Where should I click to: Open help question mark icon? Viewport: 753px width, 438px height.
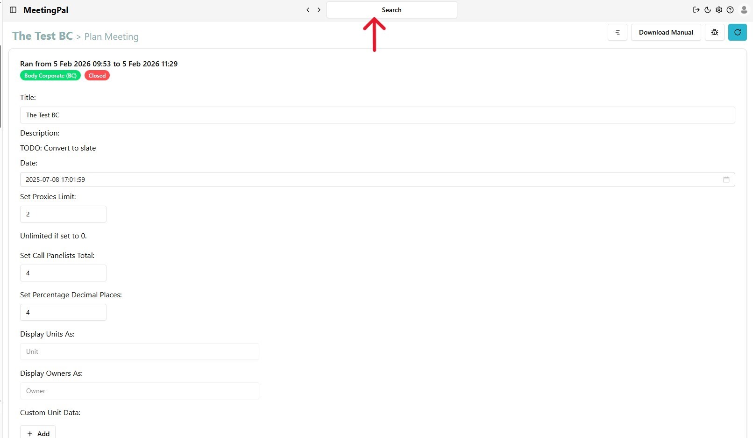pos(730,10)
